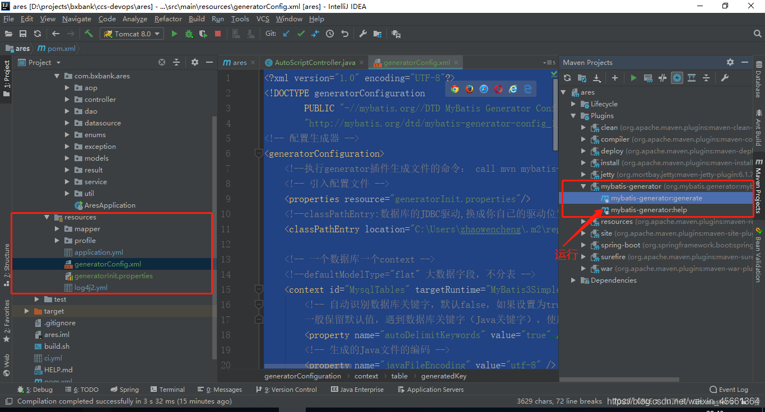Open the Navigate menu
Screen dimensions: 765x412
coord(77,18)
